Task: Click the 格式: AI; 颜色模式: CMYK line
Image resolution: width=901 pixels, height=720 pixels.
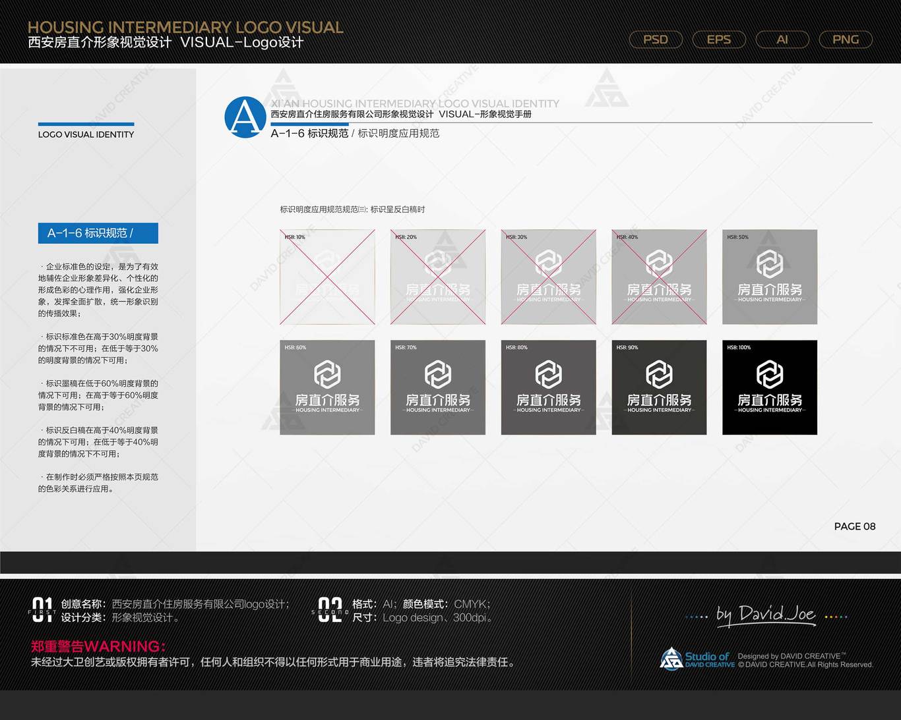Action: tap(421, 604)
